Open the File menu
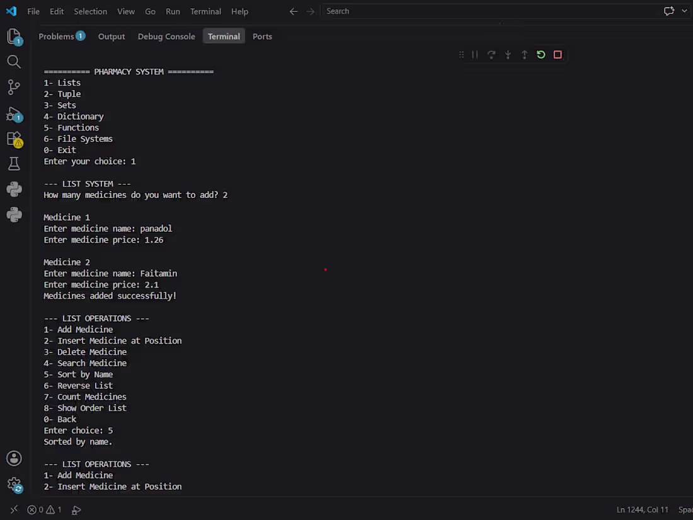The image size is (693, 520). pyautogui.click(x=33, y=11)
